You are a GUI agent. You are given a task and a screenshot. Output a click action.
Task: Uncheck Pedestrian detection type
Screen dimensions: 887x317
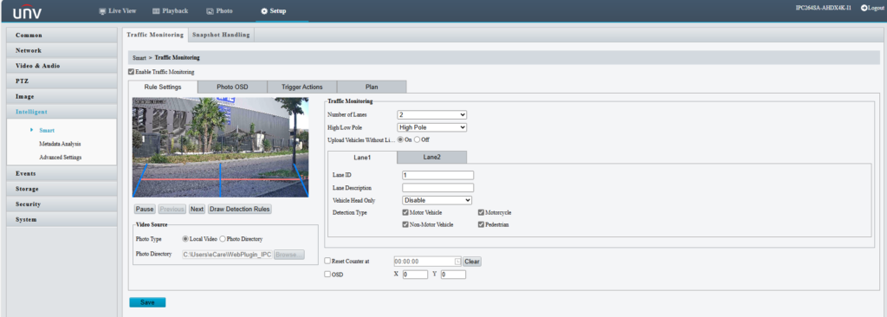click(x=481, y=224)
